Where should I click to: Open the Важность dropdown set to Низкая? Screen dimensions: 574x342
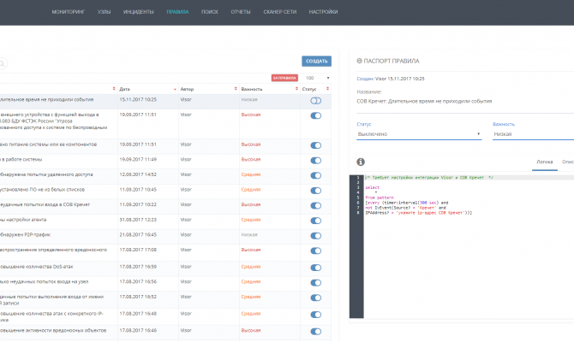[x=531, y=134]
